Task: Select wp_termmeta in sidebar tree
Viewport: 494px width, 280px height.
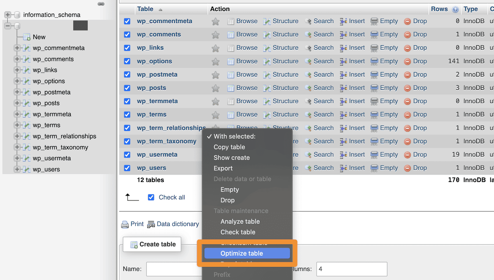Action: pos(52,114)
